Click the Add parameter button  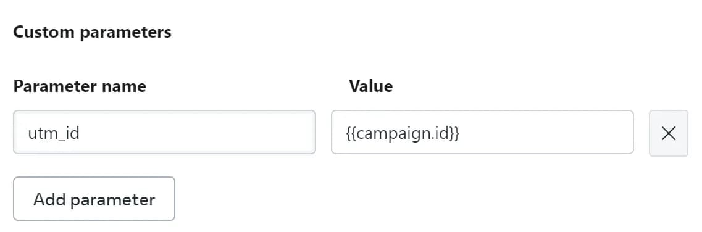pos(94,199)
